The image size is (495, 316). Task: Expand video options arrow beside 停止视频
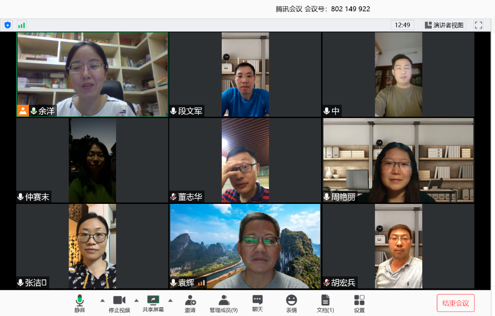[136, 301]
